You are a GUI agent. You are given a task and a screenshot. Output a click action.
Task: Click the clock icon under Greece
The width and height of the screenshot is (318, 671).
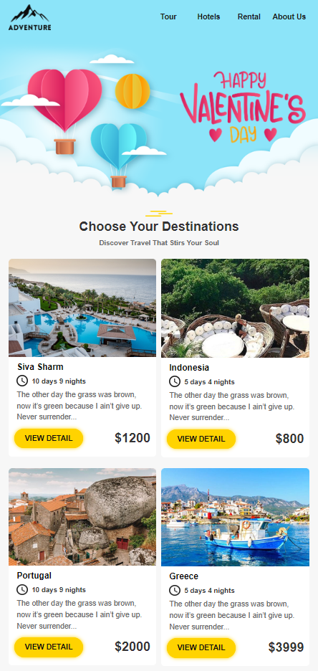(x=175, y=590)
